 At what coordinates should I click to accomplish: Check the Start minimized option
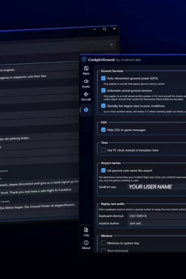click(x=103, y=251)
